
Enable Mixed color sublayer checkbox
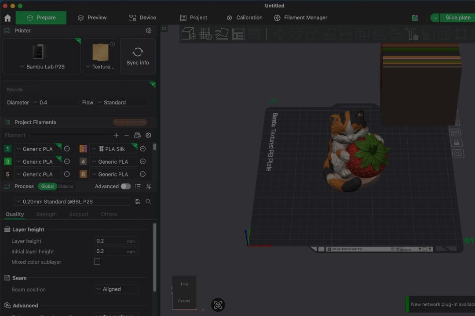click(x=97, y=262)
